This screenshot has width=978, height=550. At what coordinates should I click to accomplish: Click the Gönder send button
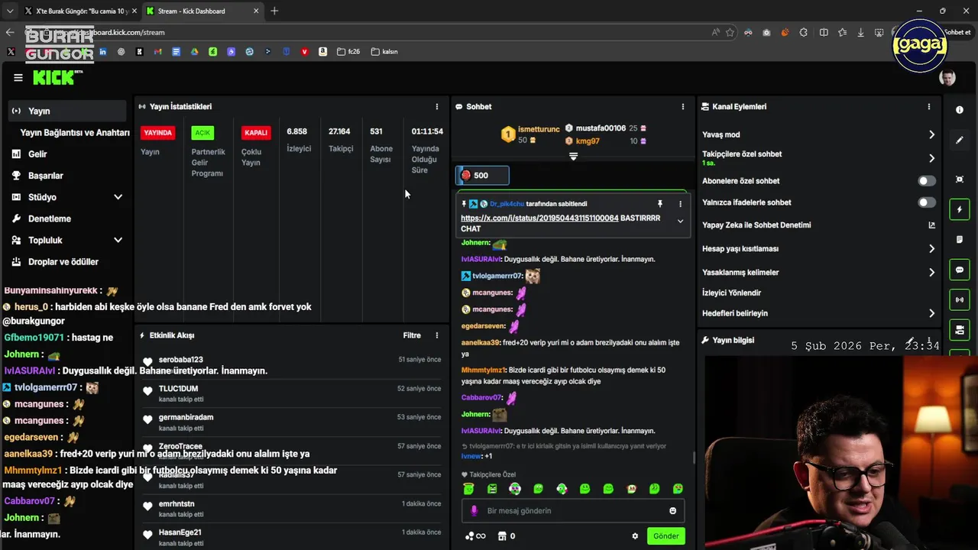(x=665, y=536)
